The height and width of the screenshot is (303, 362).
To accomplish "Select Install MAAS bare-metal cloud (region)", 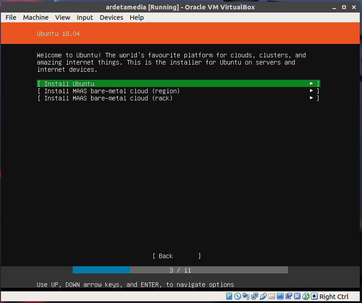I will pyautogui.click(x=112, y=91).
